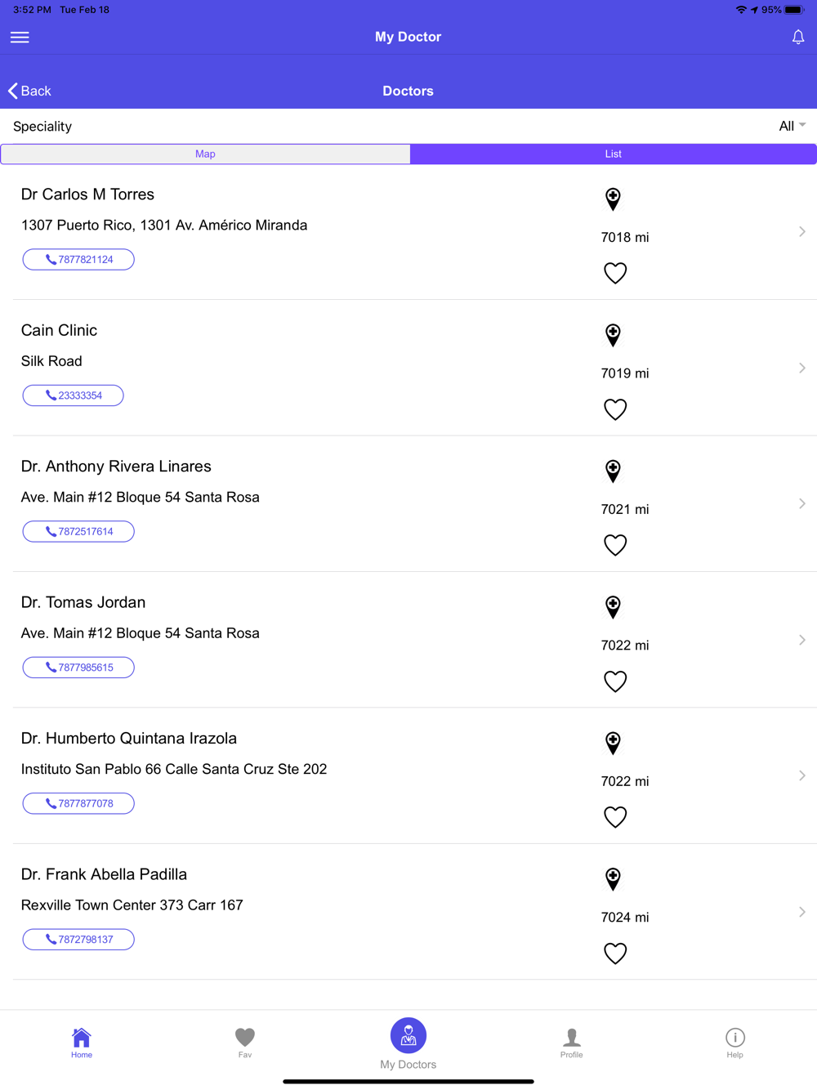This screenshot has height=1090, width=817.
Task: Open the hamburger menu
Action: (x=20, y=37)
